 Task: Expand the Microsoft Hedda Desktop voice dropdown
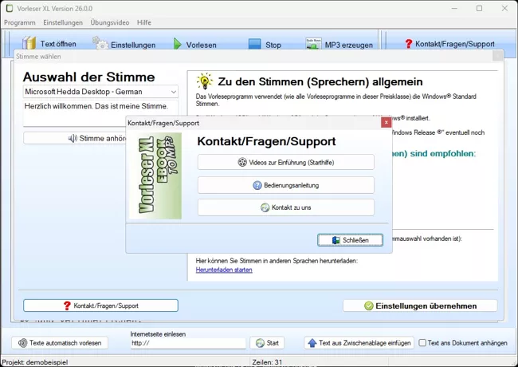pyautogui.click(x=174, y=92)
